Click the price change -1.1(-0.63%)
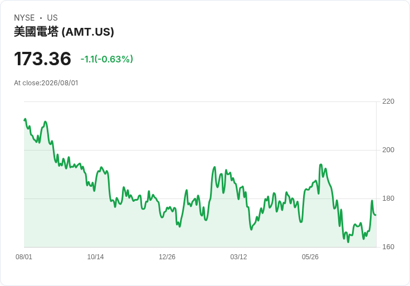The height and width of the screenshot is (286, 410). tap(107, 59)
